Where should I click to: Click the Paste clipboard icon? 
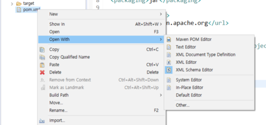click(x=42, y=65)
